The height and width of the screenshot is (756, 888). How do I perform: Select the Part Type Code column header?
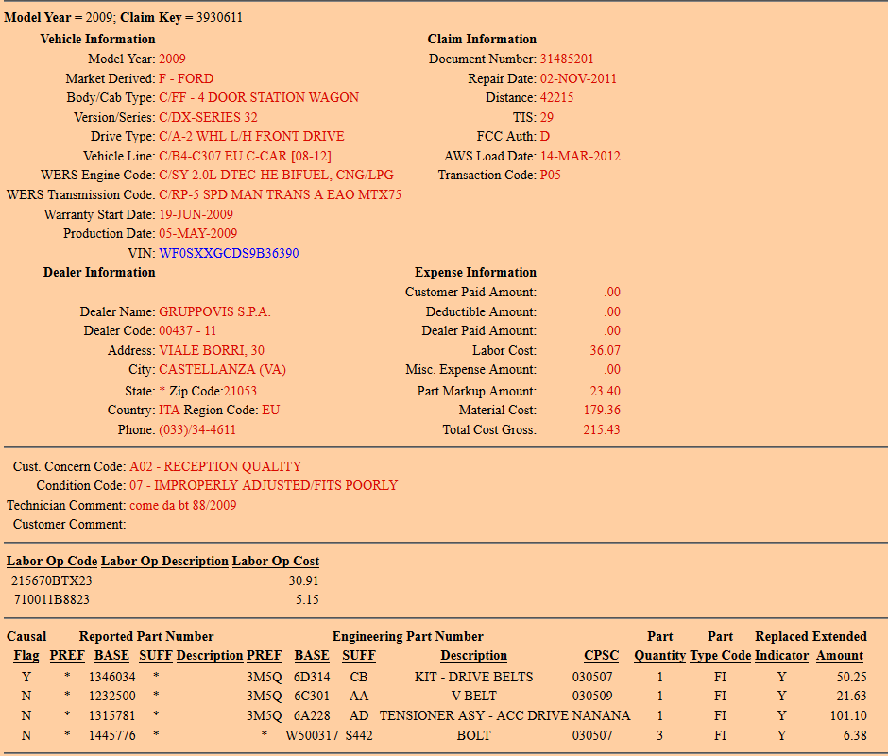720,655
